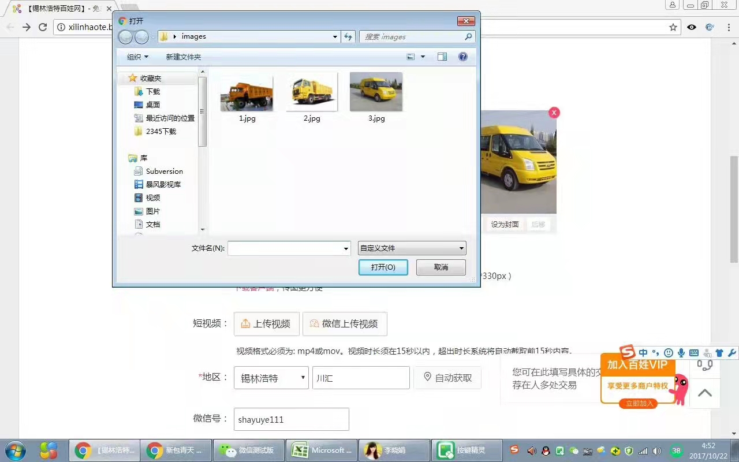Image resolution: width=739 pixels, height=462 pixels.
Task: Click the search magnifier in the Open dialog
Action: (468, 36)
